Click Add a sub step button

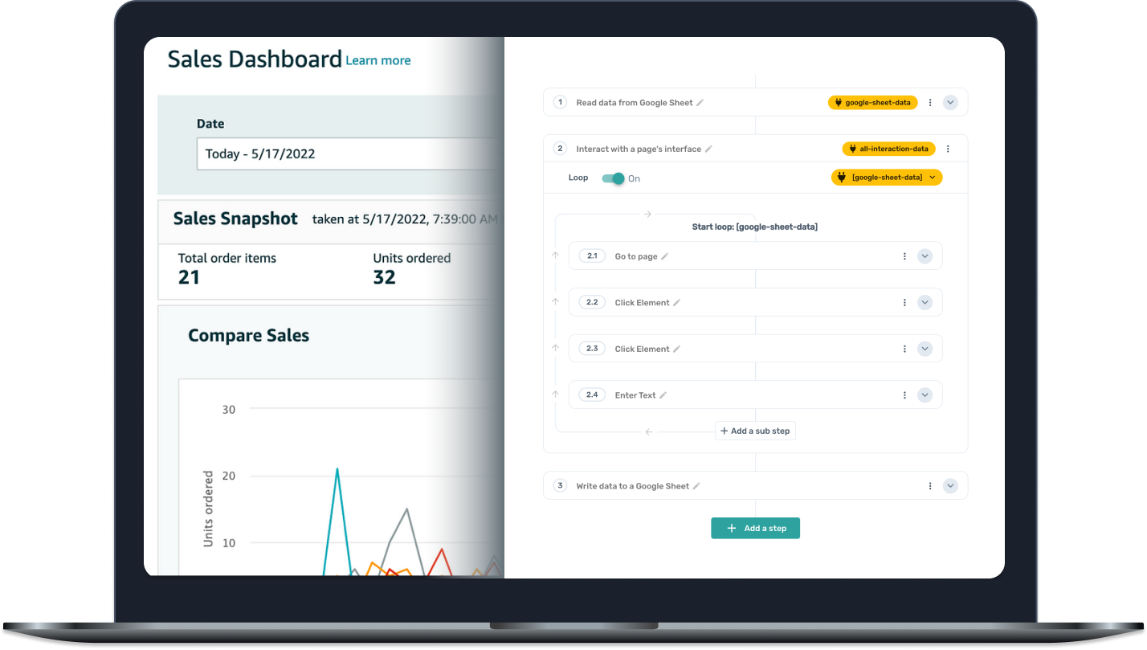pyautogui.click(x=755, y=431)
